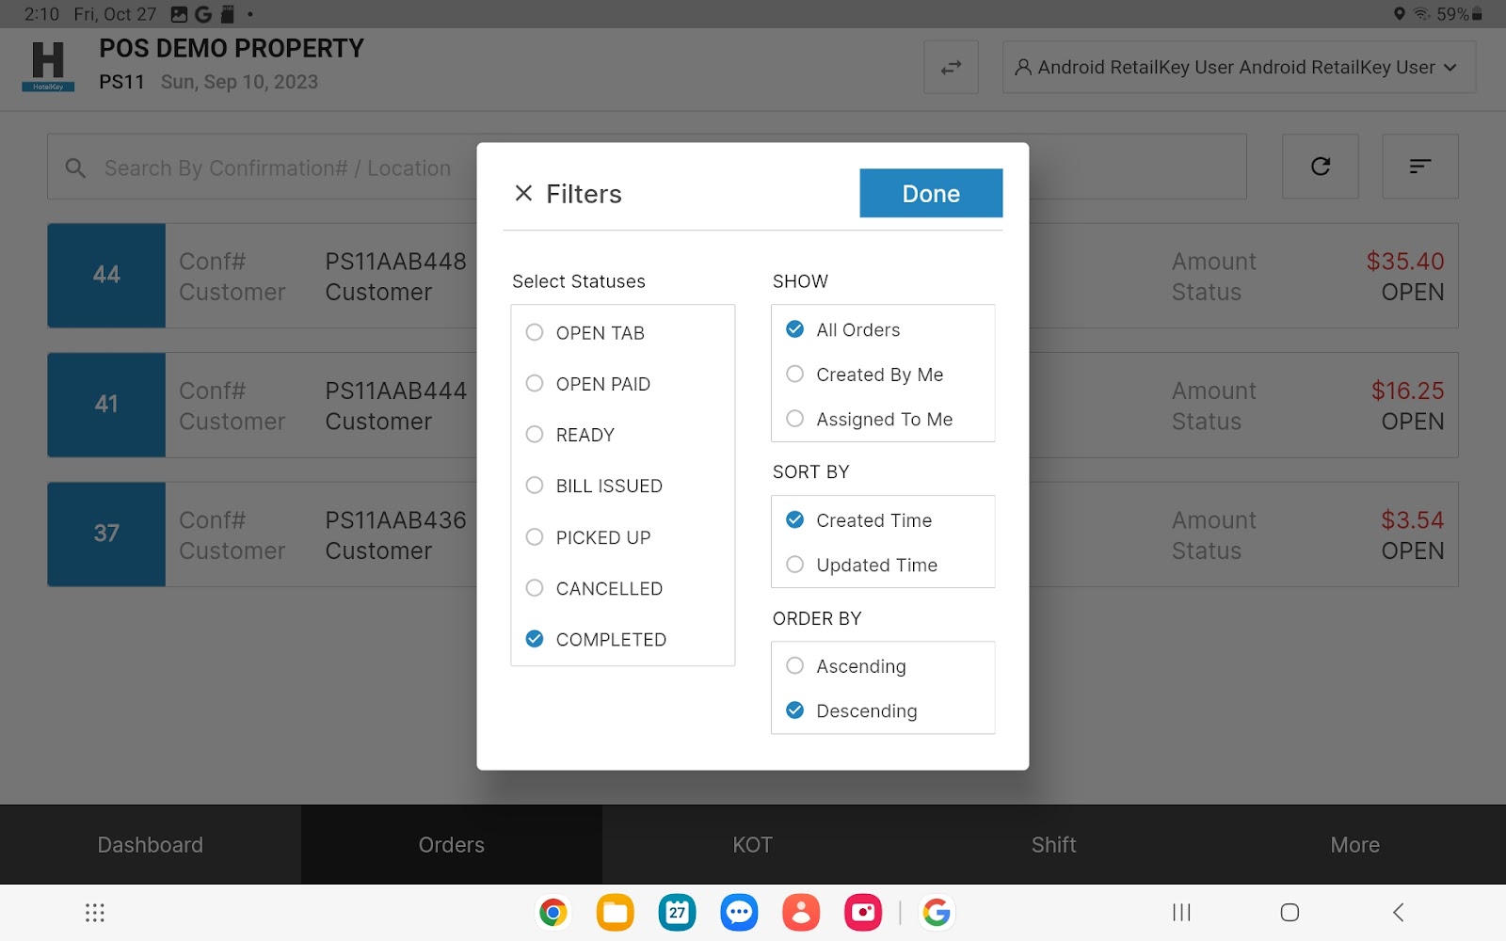Open Chrome from the taskbar
Screen dimensions: 1506x941
coord(553,912)
